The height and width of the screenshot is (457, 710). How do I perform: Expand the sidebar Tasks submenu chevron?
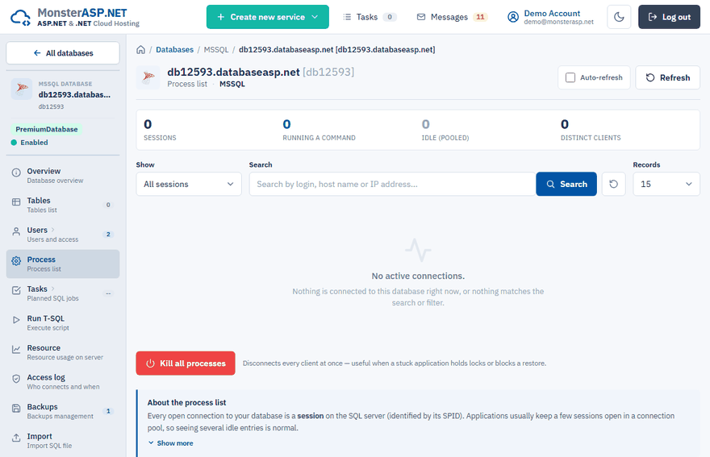[53, 289]
